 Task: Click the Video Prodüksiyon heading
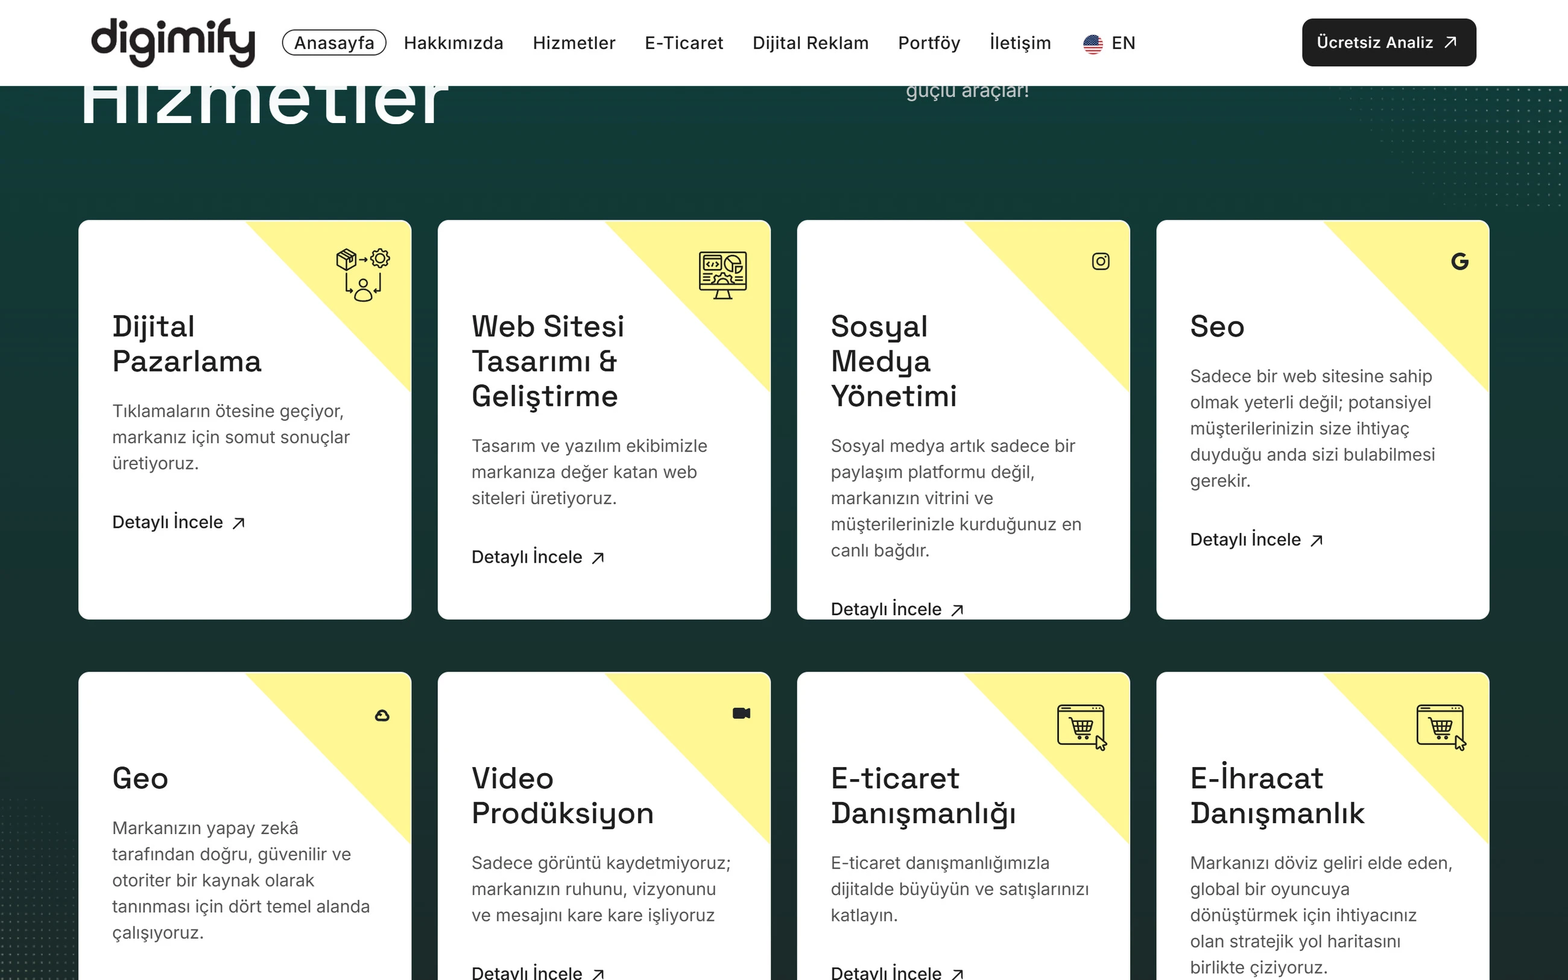563,795
